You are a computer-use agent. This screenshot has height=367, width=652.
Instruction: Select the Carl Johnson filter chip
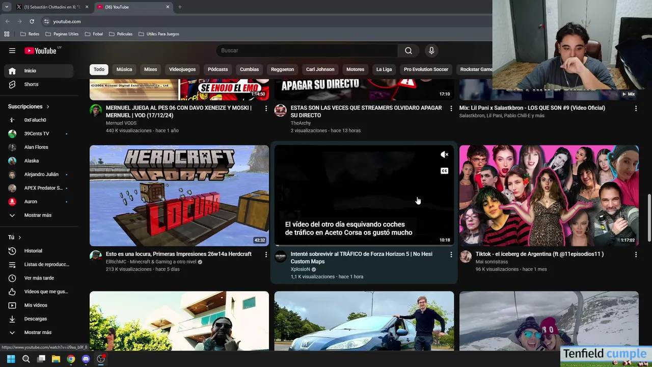pos(320,69)
